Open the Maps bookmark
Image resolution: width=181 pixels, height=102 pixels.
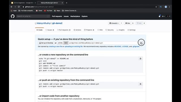click(57, 11)
